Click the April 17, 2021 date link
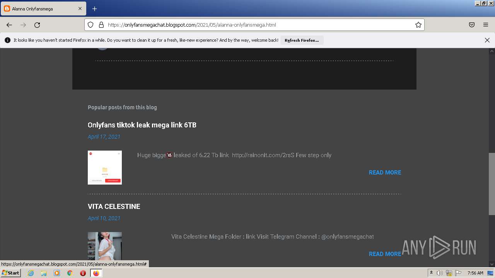Screen dimensions: 495x278 point(104,137)
